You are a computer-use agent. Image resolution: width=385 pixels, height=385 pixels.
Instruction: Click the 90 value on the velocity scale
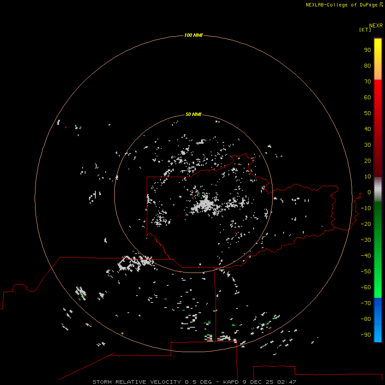click(x=367, y=50)
